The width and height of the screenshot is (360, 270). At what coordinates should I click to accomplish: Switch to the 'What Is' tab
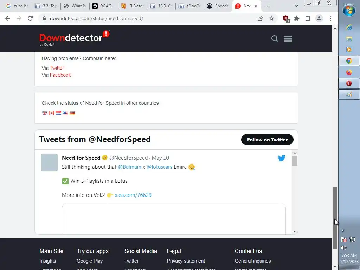coord(75,6)
